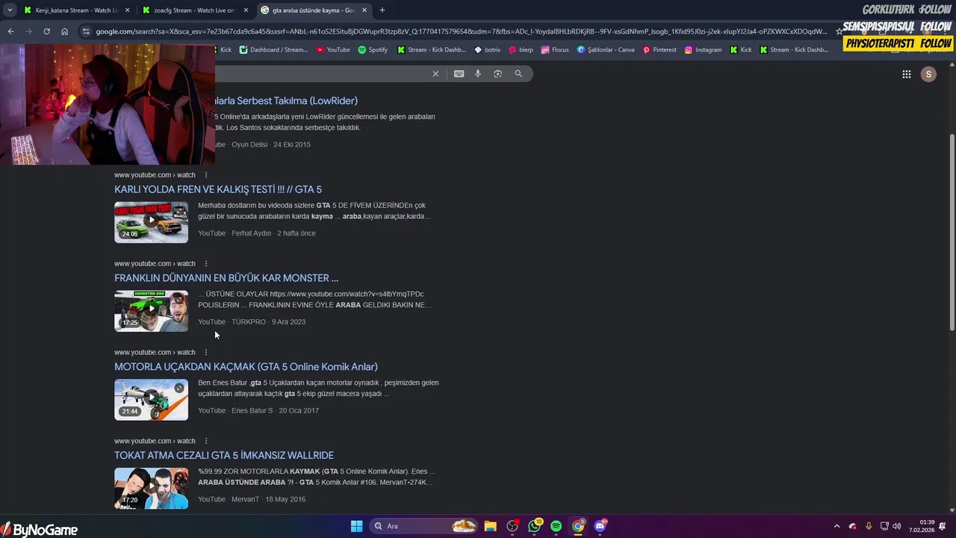Open options menu for KARLI YOLDA result
This screenshot has width=956, height=538.
coord(206,175)
